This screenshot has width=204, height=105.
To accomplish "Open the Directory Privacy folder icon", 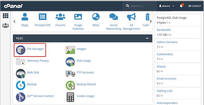I will (21, 62).
